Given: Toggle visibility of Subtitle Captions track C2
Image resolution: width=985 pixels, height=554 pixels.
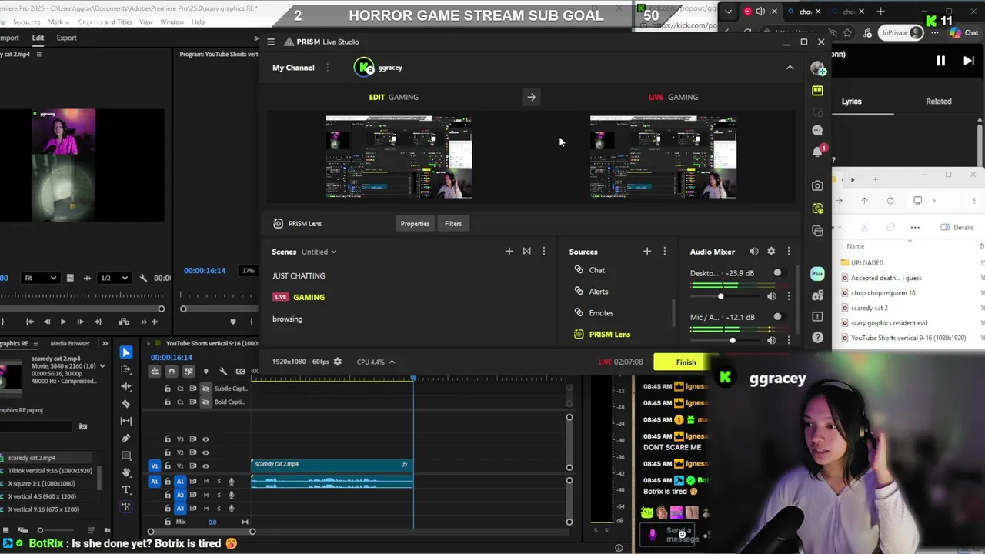Looking at the screenshot, I should [x=205, y=389].
